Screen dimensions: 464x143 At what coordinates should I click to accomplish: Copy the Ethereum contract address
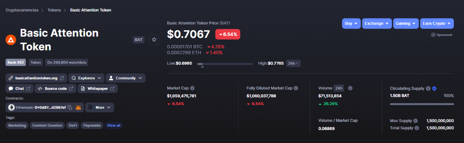pos(70,108)
